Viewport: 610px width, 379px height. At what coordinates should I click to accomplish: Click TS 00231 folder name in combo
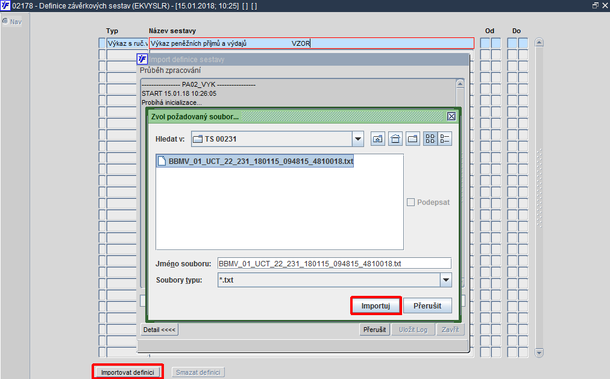(x=221, y=139)
